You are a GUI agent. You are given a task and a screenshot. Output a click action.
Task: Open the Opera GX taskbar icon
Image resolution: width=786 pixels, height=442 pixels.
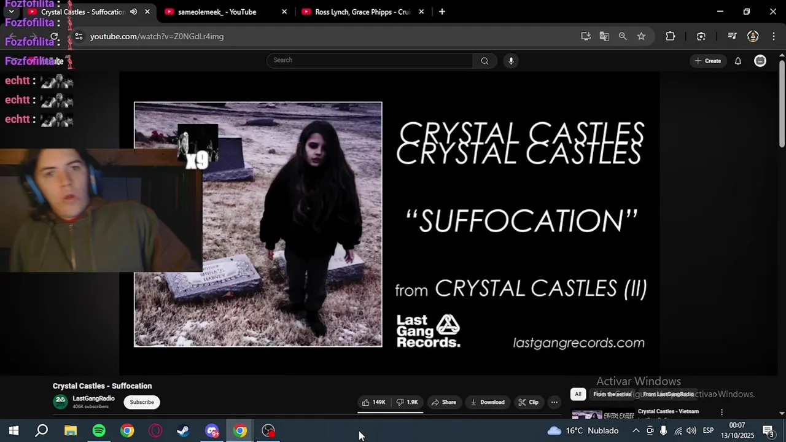click(x=155, y=431)
